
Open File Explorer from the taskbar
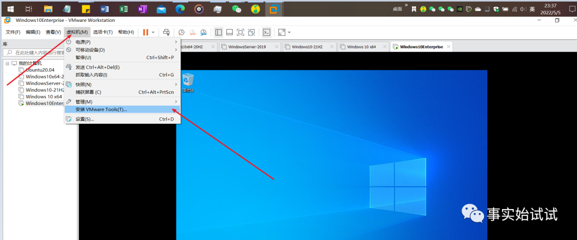[x=48, y=9]
